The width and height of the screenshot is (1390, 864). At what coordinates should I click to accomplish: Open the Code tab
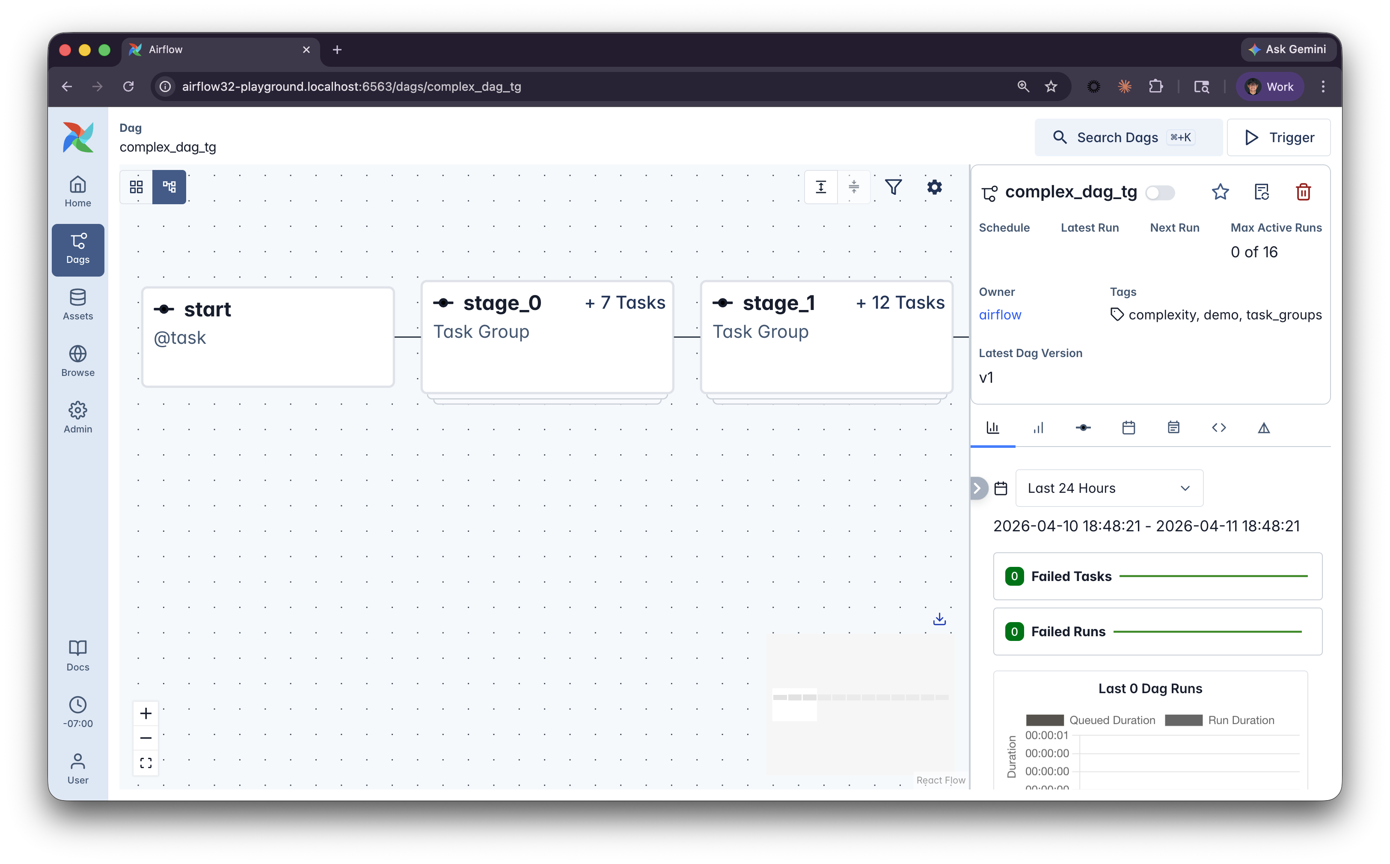1219,427
